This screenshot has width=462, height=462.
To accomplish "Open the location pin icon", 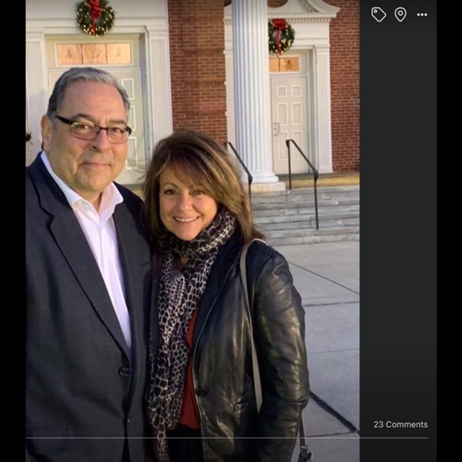I will pyautogui.click(x=400, y=14).
